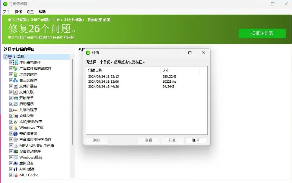This screenshot has width=292, height=183.
Task: Open the 操作 menu
Action: (18, 12)
